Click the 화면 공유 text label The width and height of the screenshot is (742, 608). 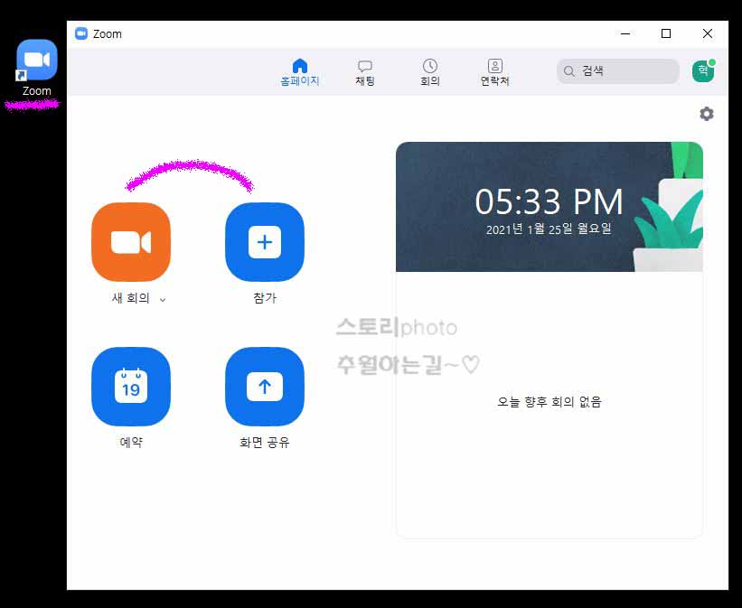click(265, 443)
